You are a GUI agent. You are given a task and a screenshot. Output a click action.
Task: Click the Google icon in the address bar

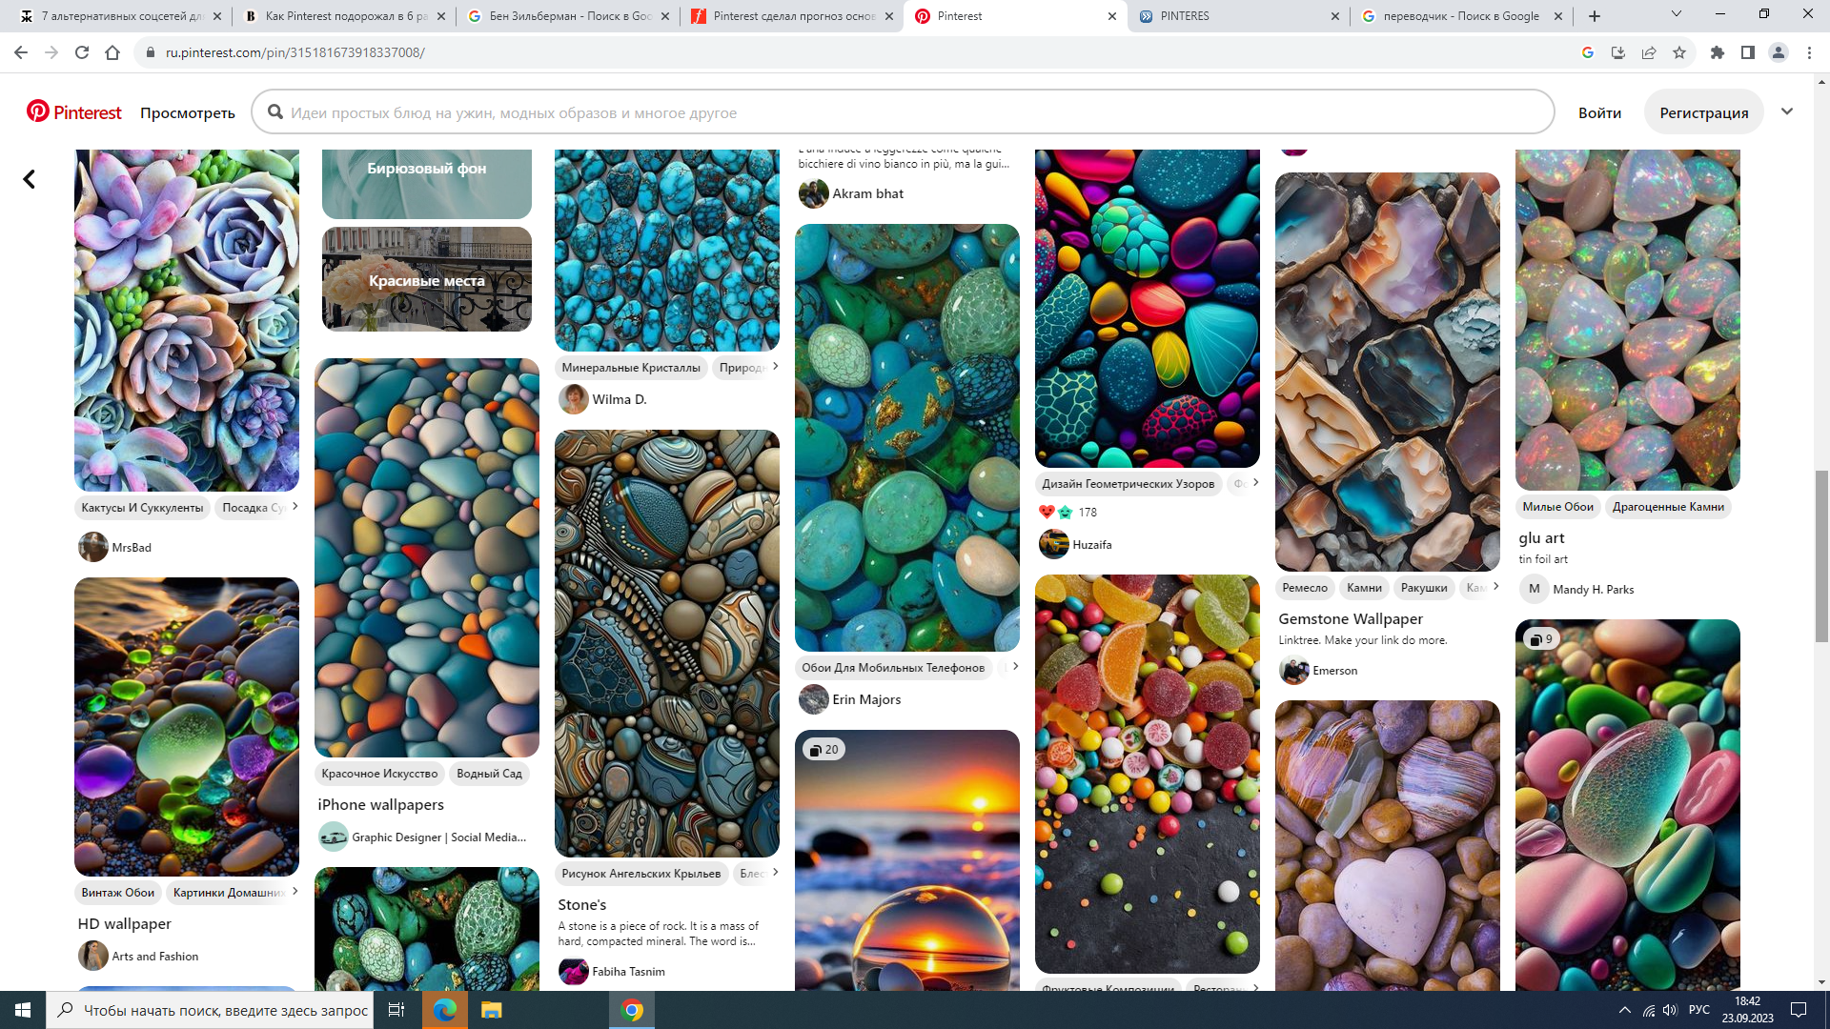point(1588,52)
